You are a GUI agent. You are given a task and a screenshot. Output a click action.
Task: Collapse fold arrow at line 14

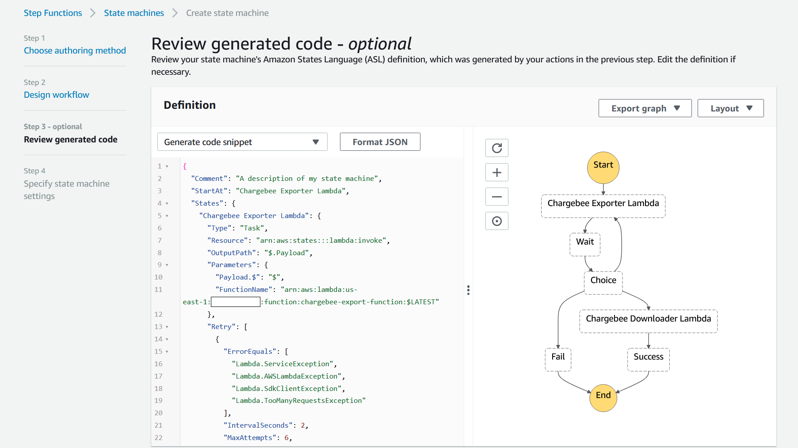click(x=167, y=339)
